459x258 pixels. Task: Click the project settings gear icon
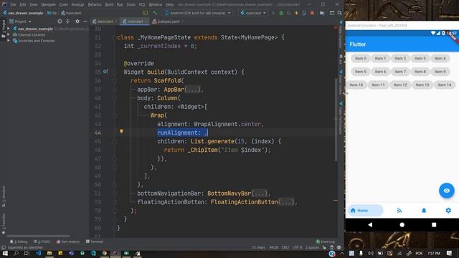pos(77,21)
